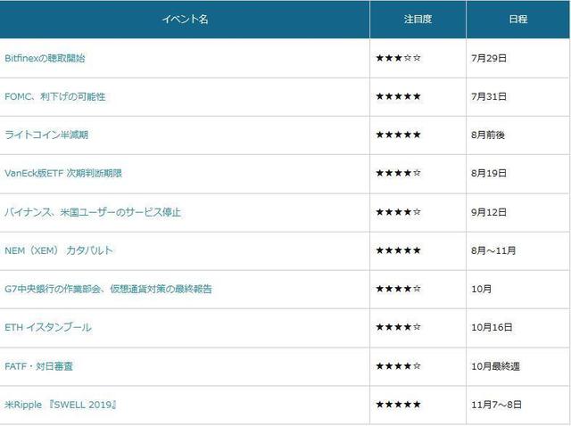571x426 pixels.
Task: Open the FOMC、利下げの可能性 link
Action: (55, 97)
